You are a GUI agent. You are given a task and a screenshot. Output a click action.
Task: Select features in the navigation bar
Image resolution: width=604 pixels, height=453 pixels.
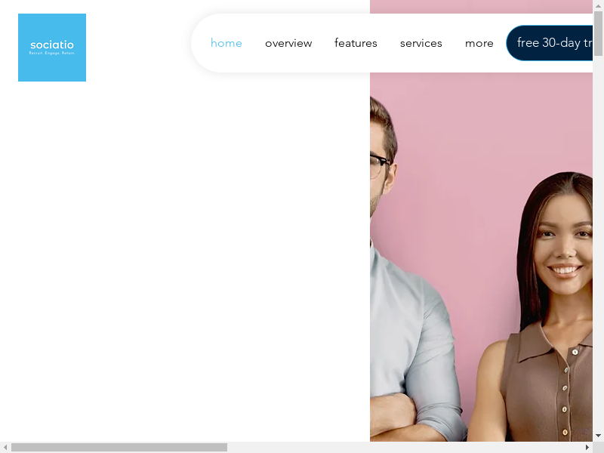pyautogui.click(x=356, y=43)
